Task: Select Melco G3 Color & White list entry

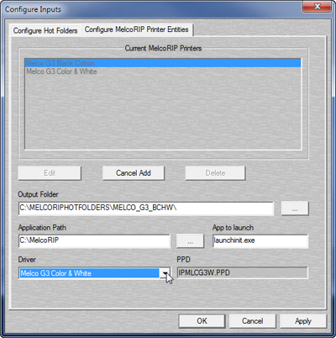Action: 163,71
